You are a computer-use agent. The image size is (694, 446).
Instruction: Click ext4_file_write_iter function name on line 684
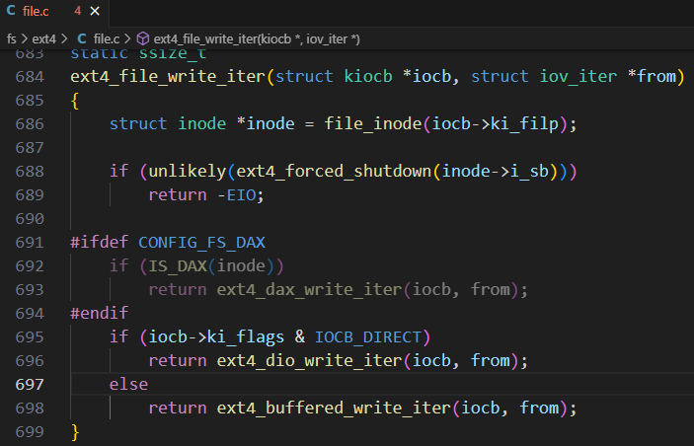[168, 77]
